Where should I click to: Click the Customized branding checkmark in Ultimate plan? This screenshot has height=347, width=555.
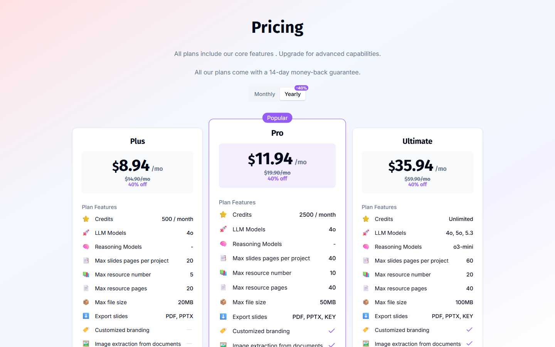click(x=469, y=330)
